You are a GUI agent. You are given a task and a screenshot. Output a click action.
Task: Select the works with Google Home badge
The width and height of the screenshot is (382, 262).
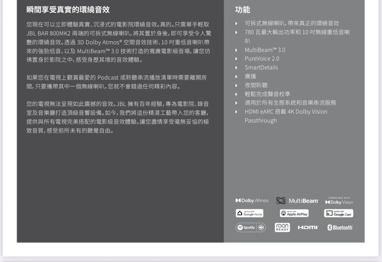tap(250, 213)
